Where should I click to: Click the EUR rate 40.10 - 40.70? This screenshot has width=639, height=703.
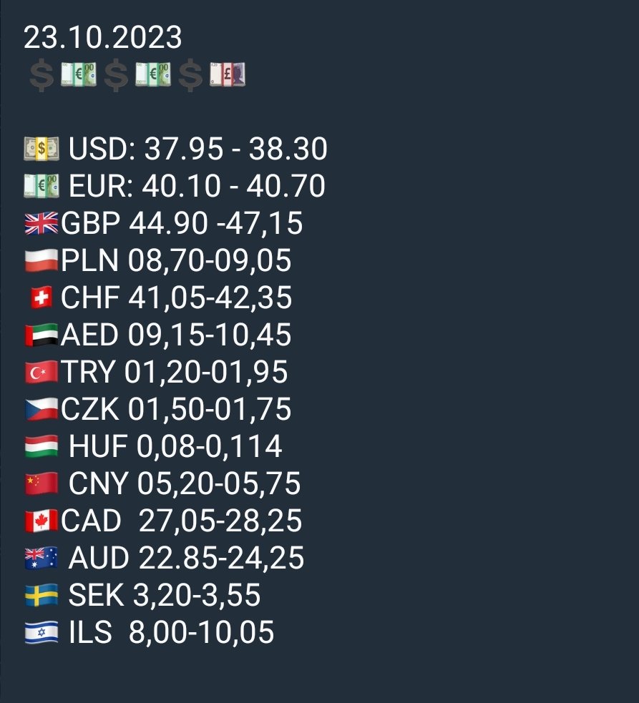[234, 187]
